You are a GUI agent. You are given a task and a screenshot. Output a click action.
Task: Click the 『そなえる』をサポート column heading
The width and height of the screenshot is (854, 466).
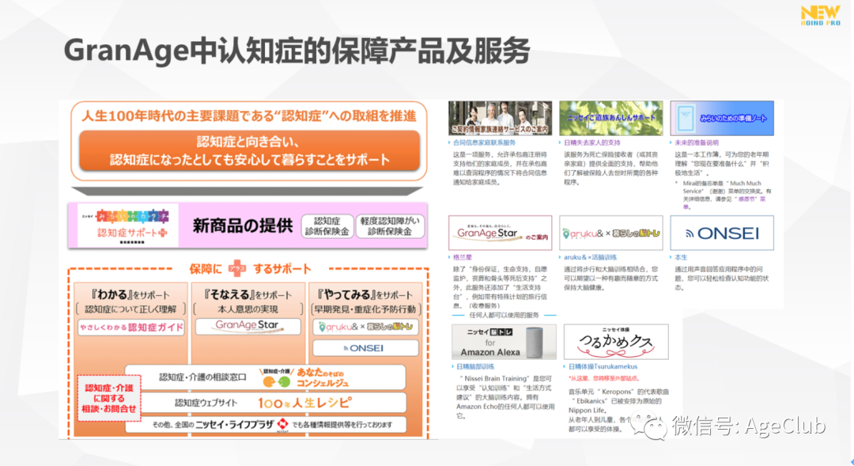point(248,295)
